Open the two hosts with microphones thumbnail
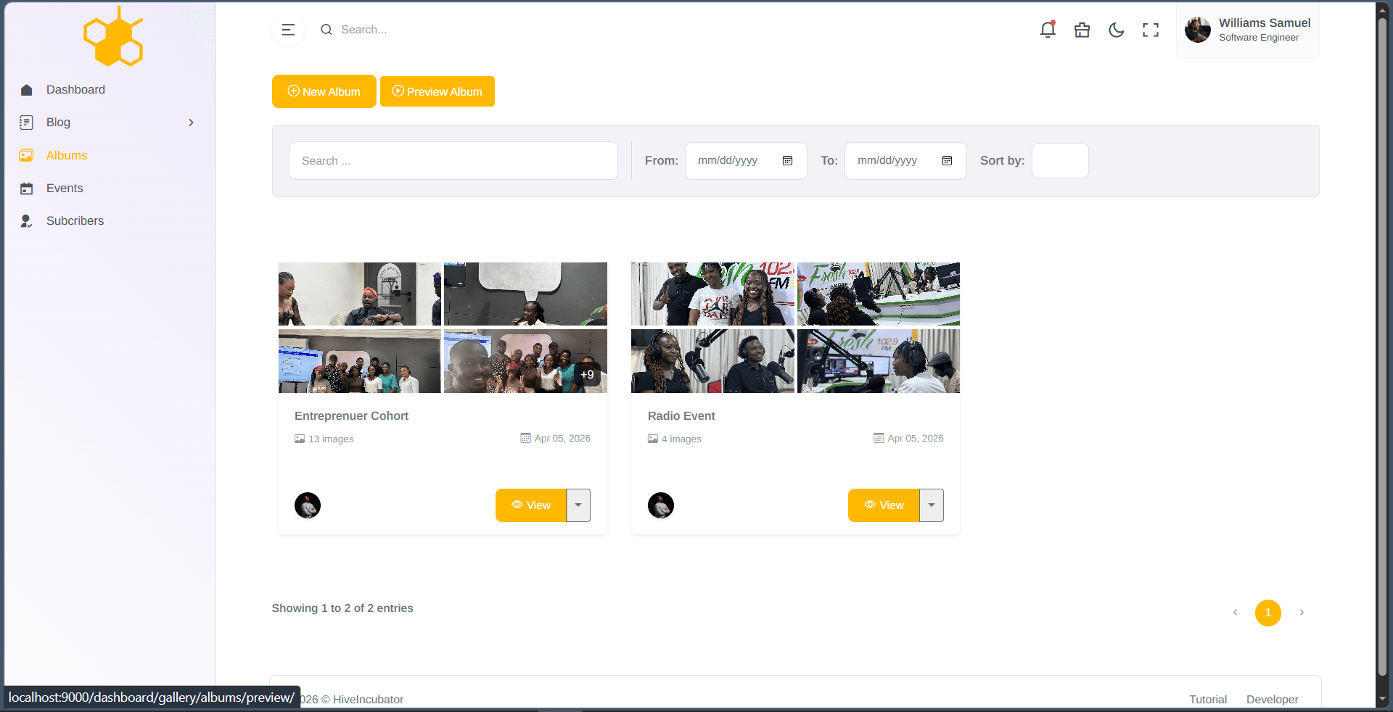The height and width of the screenshot is (712, 1393). 712,361
